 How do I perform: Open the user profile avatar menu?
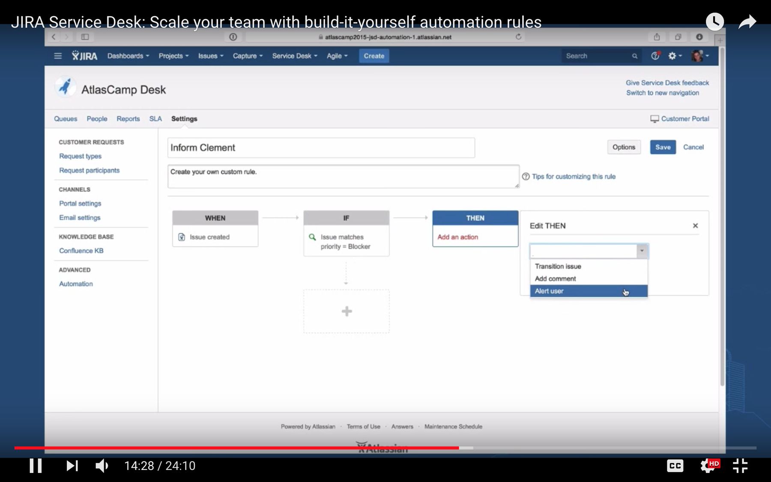pyautogui.click(x=700, y=56)
